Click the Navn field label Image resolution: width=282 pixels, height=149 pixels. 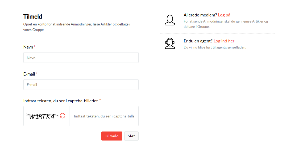coord(28,47)
